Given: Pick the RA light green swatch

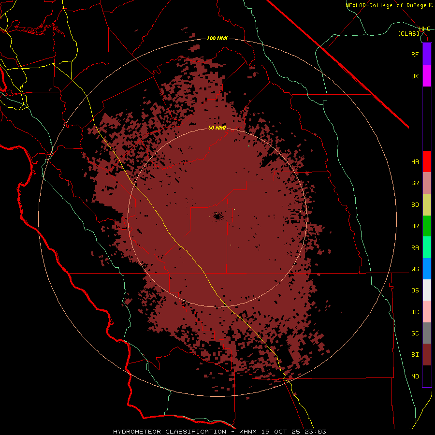Looking at the screenshot, I should tap(427, 247).
